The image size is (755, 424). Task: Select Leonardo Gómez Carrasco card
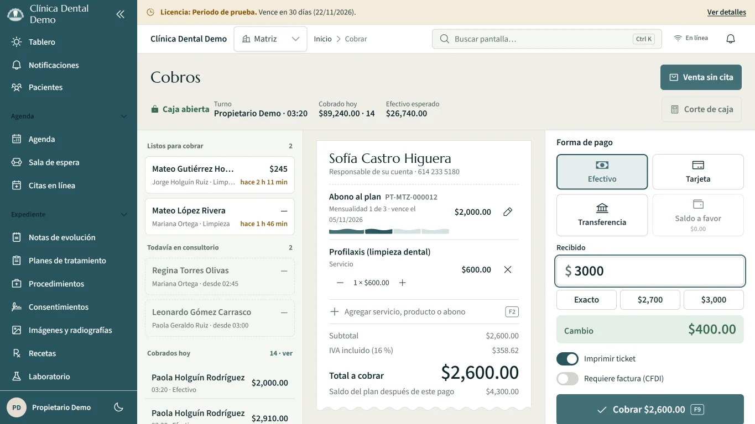(220, 318)
